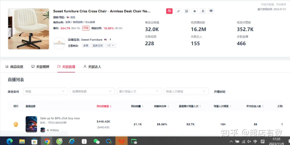Switch to Google Chrome on the taskbar
290x145 pixels.
[x=47, y=141]
